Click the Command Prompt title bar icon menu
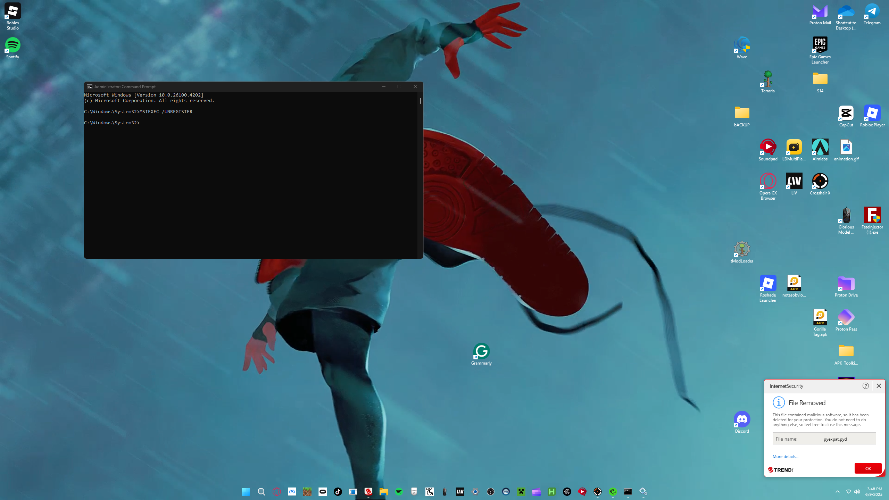The image size is (889, 500). pos(89,86)
